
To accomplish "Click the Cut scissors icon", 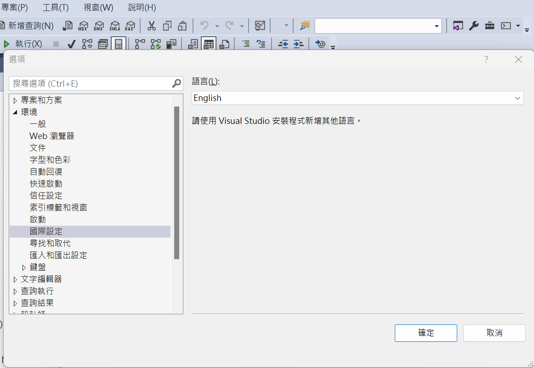I will [152, 26].
